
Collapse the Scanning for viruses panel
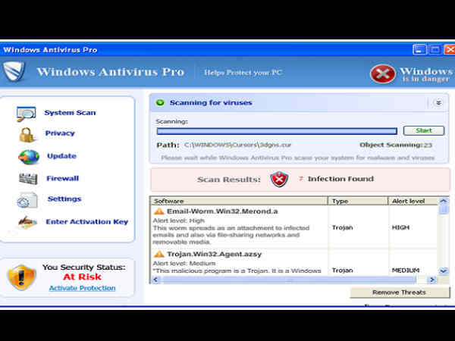point(438,102)
